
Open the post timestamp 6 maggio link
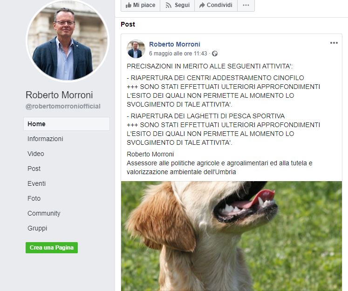[178, 54]
